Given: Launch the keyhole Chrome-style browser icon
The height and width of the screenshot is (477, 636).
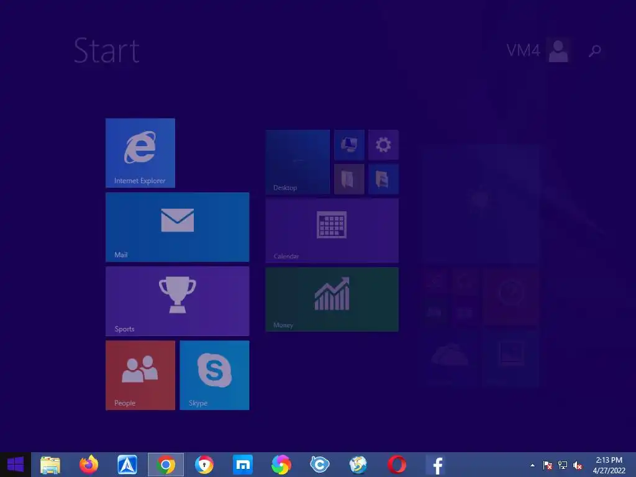Looking at the screenshot, I should tap(204, 465).
